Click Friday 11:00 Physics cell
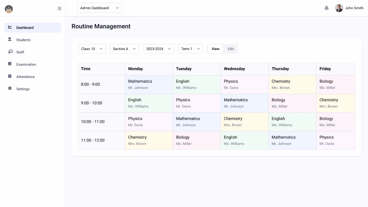 [x=336, y=140]
